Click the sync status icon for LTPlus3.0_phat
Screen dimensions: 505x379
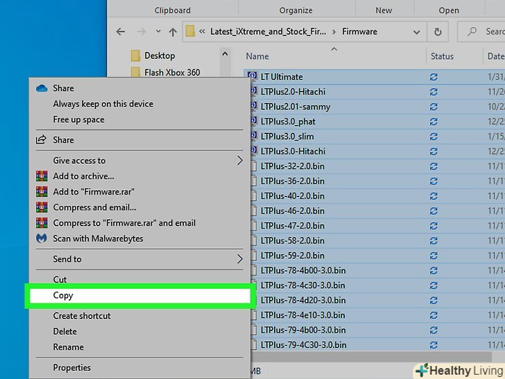(x=434, y=121)
